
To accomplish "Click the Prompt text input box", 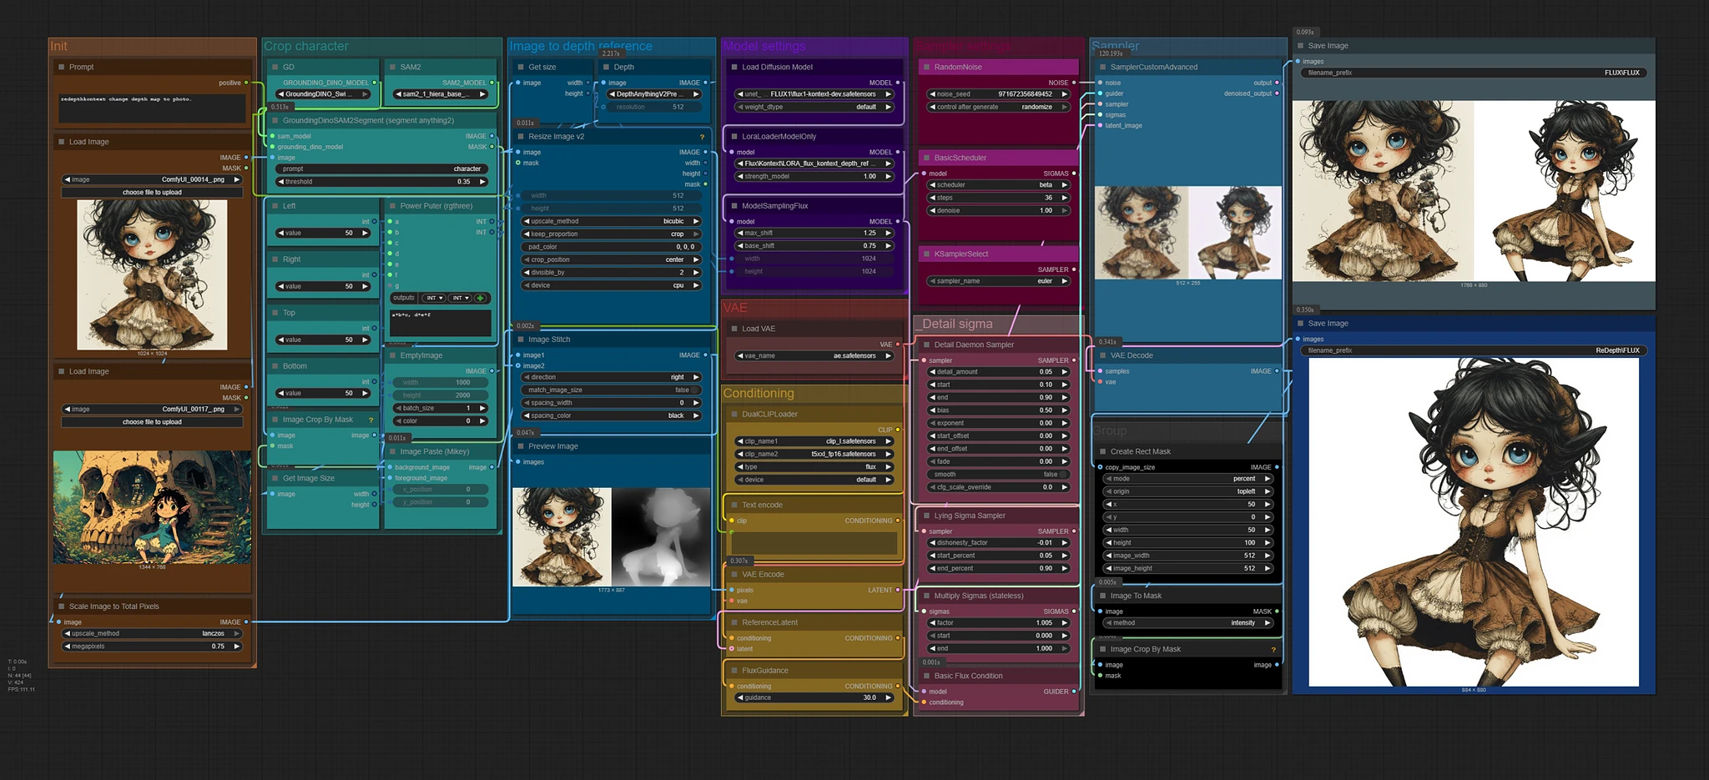I will point(152,108).
